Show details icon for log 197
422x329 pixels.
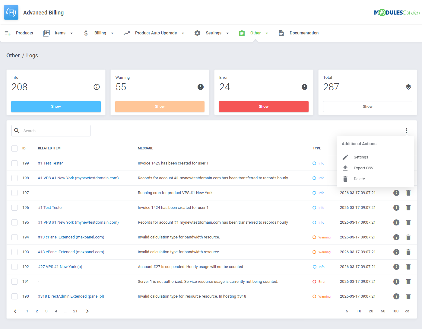[x=396, y=193]
